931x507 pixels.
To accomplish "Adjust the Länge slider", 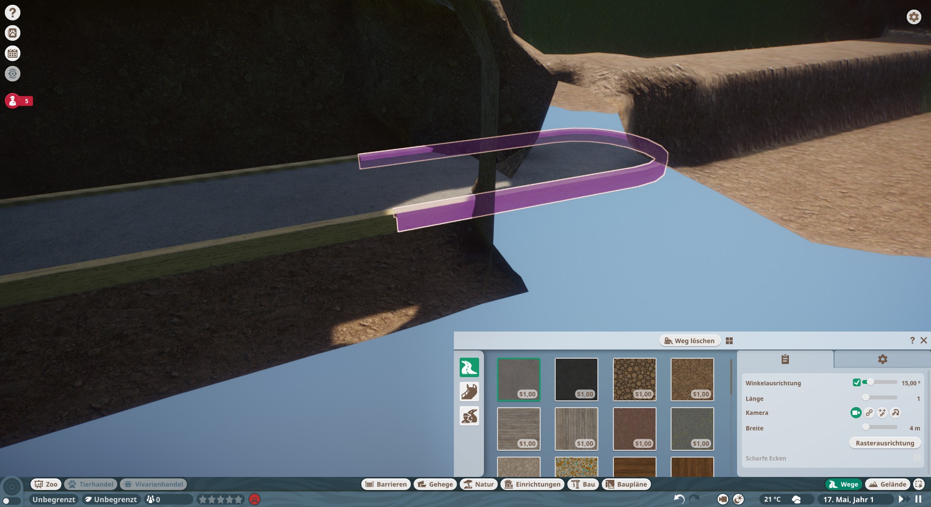I will coord(880,397).
